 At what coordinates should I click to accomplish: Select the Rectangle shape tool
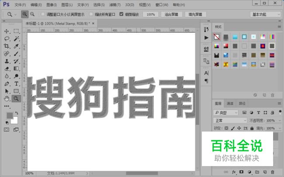tap(16, 91)
